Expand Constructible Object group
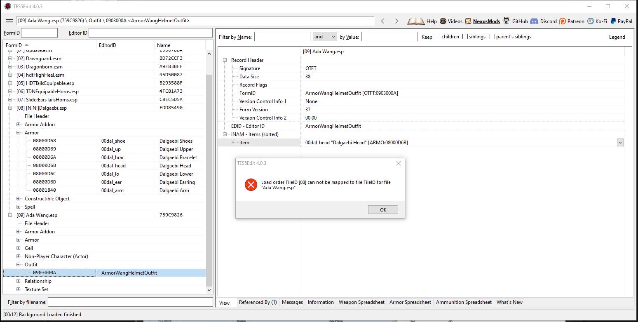Viewport: 638px width, 322px height. coord(19,199)
